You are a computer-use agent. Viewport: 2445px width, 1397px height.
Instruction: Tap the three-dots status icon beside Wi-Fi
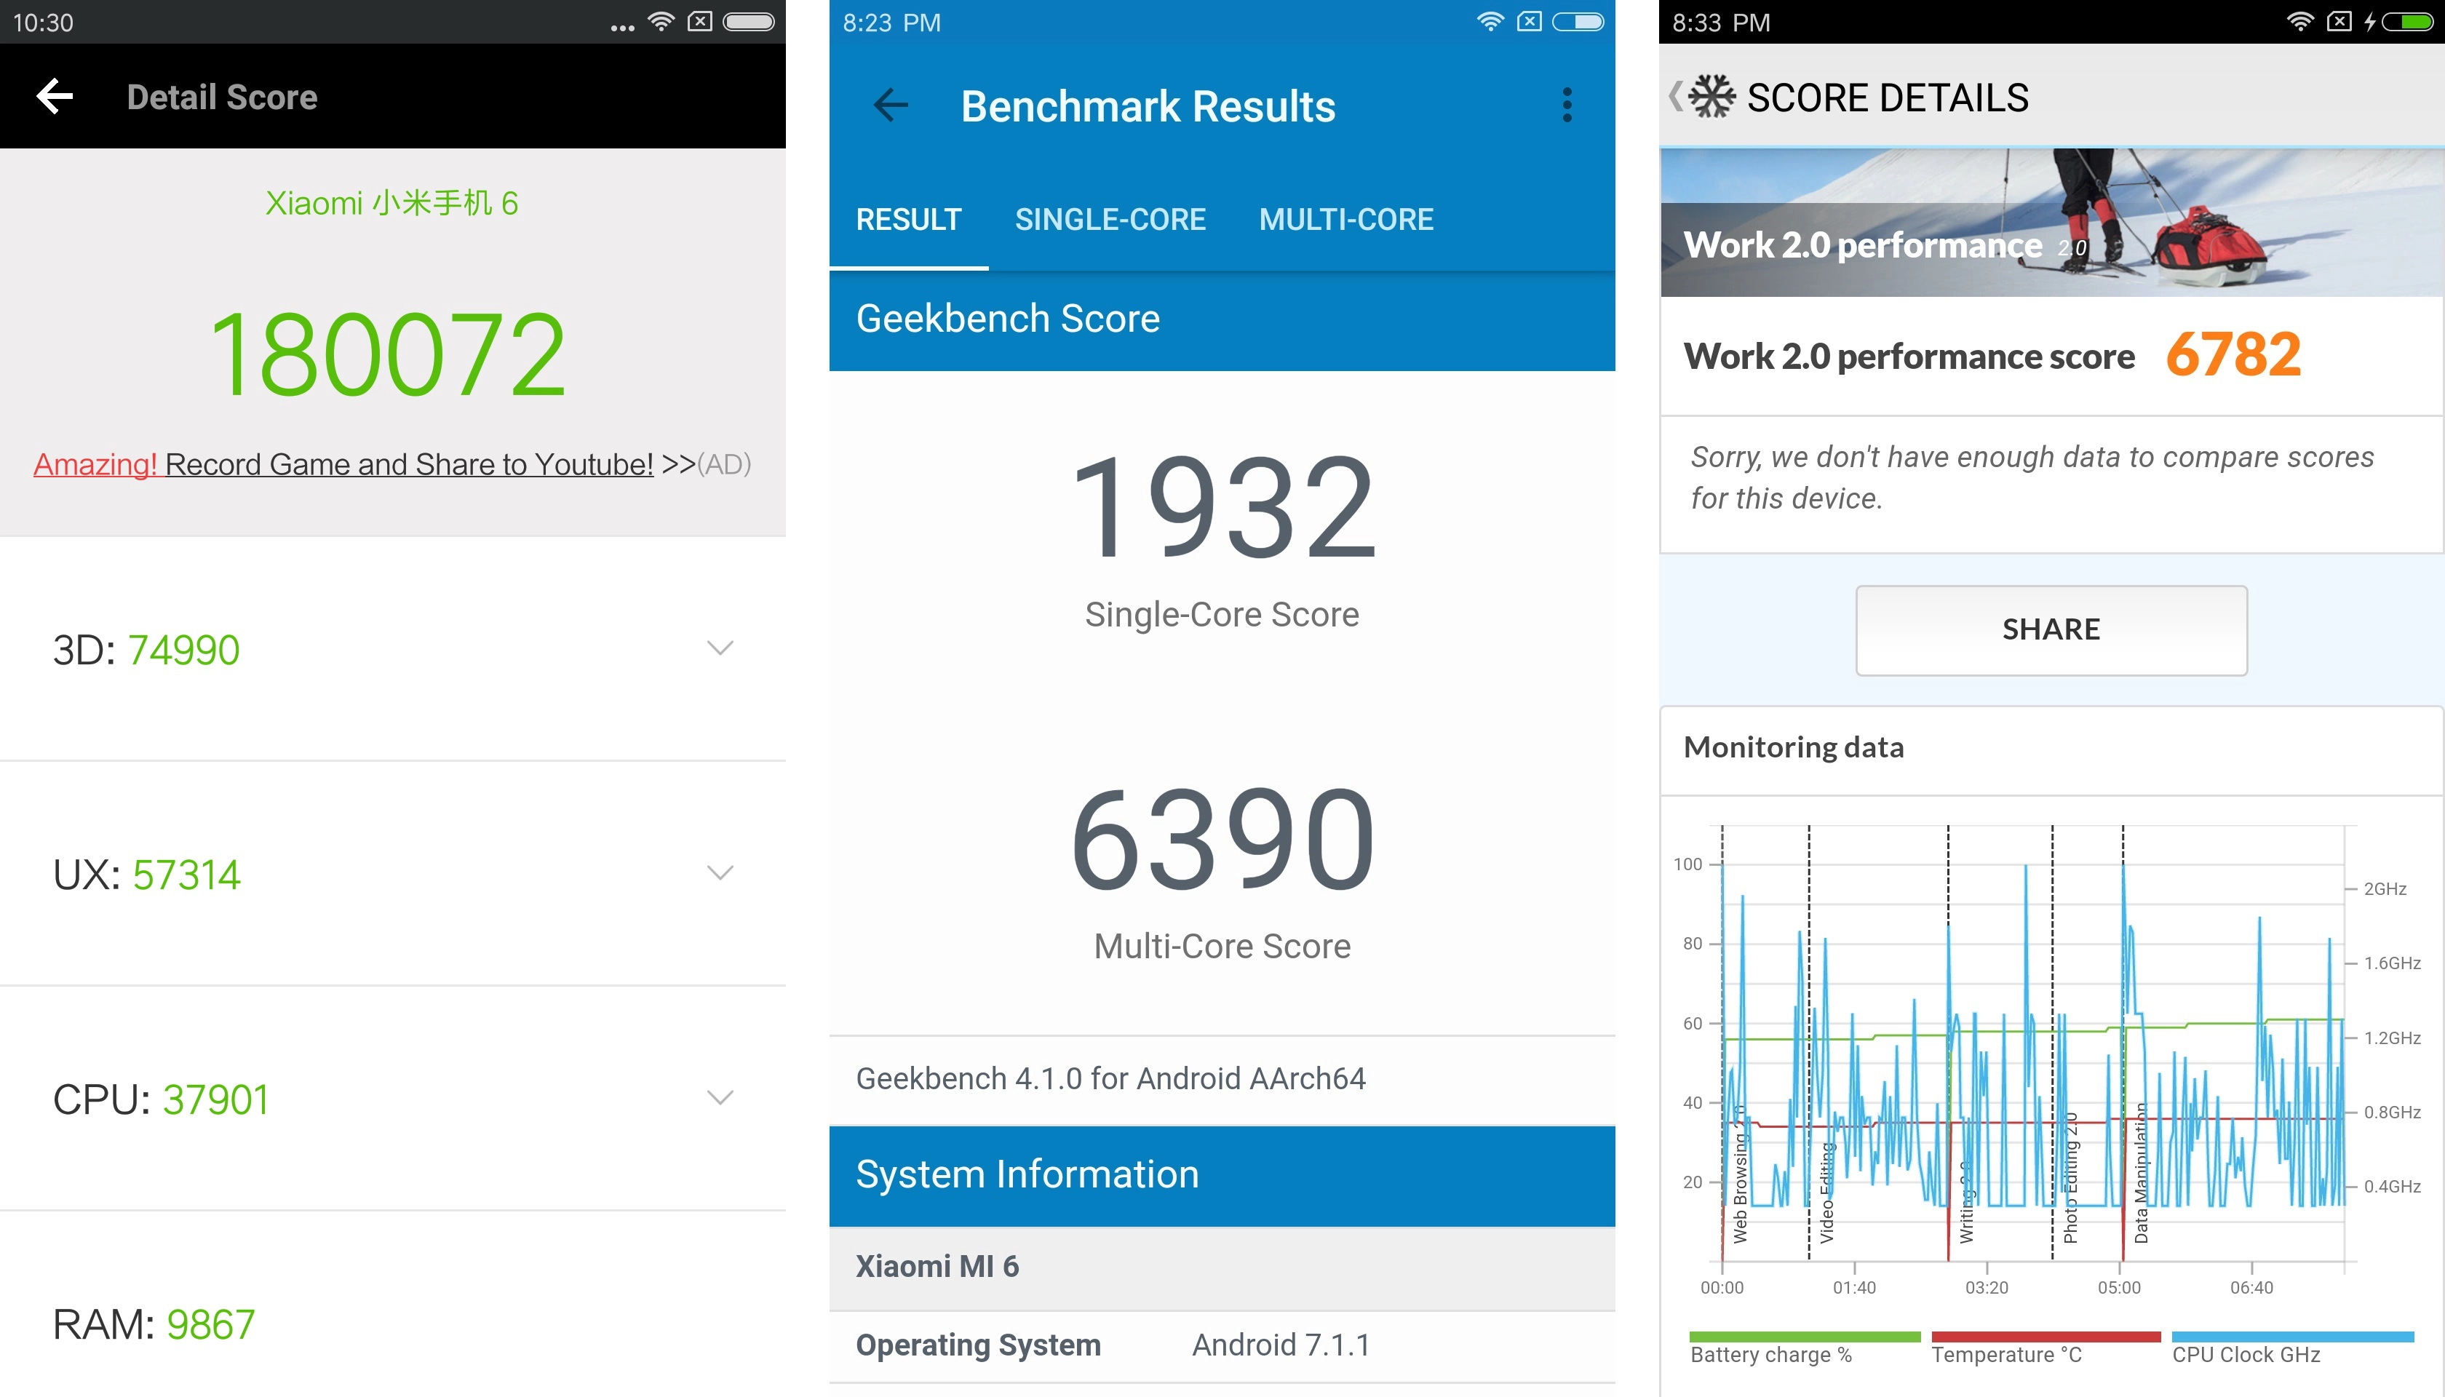[x=623, y=28]
